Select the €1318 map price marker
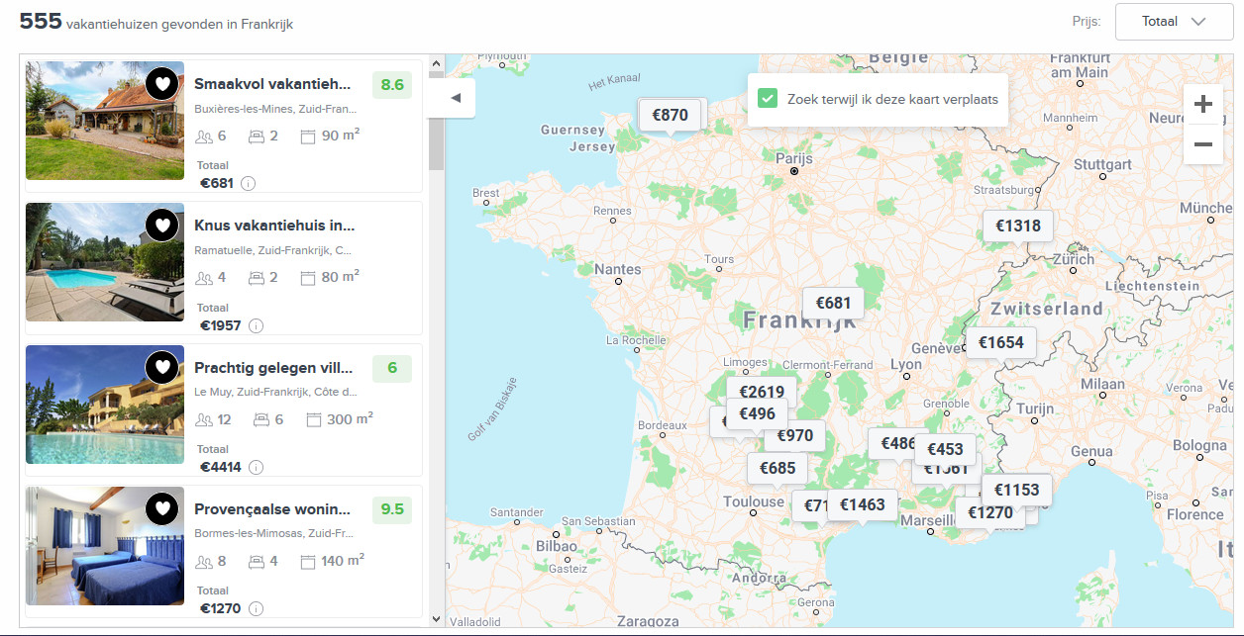 (1017, 226)
